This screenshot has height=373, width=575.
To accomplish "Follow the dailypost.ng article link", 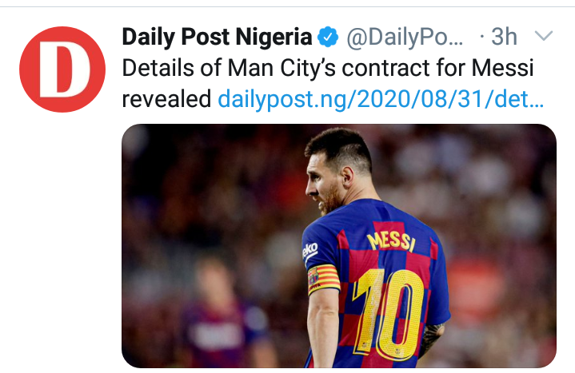I will pyautogui.click(x=381, y=99).
